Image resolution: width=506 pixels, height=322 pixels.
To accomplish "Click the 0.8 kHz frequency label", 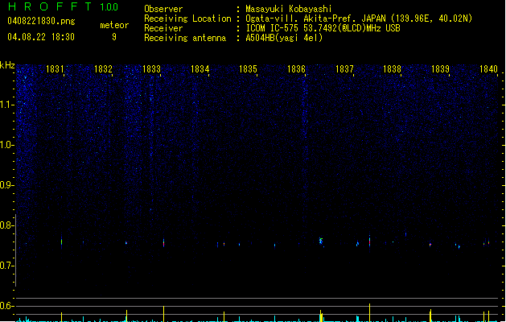I will point(6,225).
